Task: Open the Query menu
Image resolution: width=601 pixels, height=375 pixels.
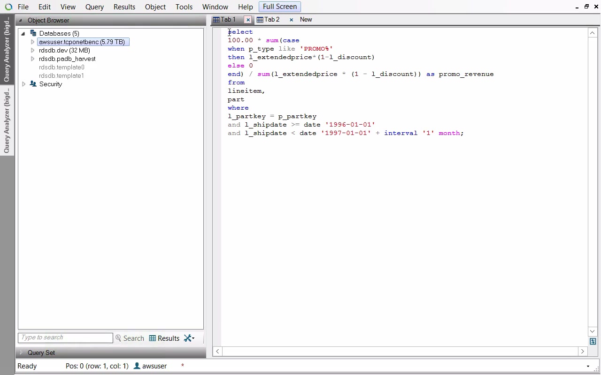Action: tap(94, 7)
